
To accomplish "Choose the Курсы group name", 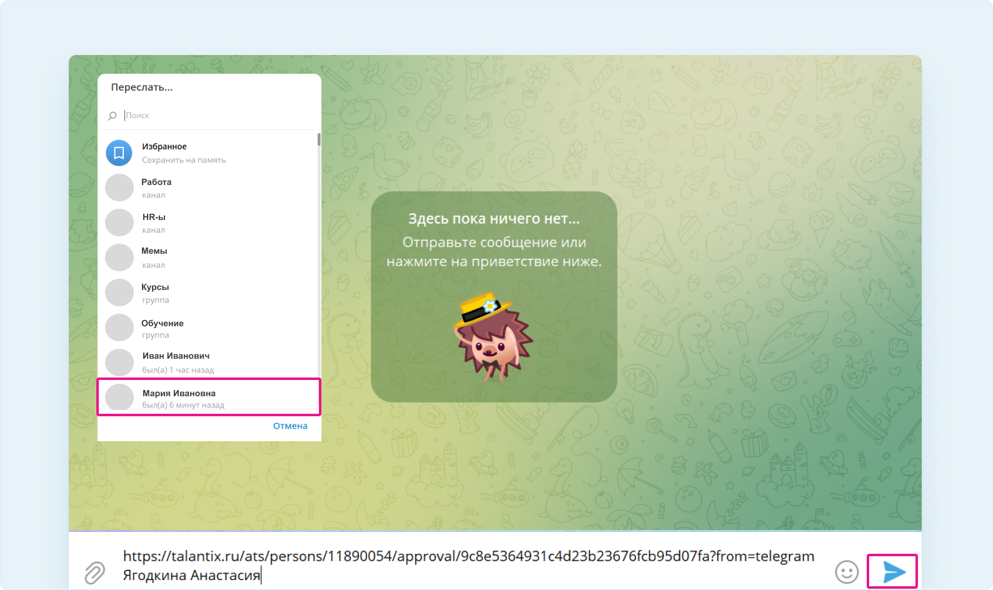I will coord(155,287).
